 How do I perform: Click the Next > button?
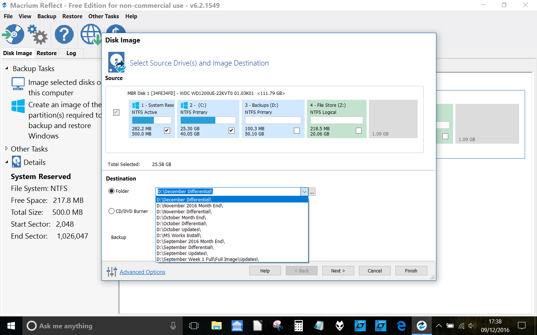[338, 271]
